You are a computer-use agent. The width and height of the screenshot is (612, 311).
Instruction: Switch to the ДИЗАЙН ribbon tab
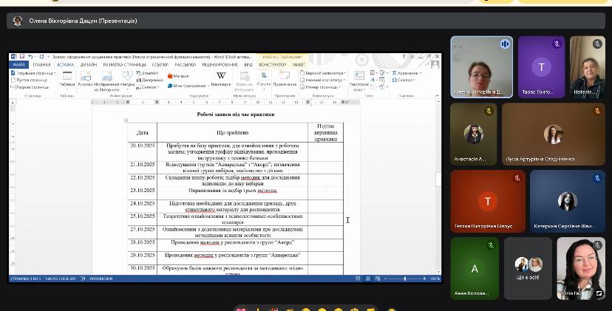pos(89,64)
